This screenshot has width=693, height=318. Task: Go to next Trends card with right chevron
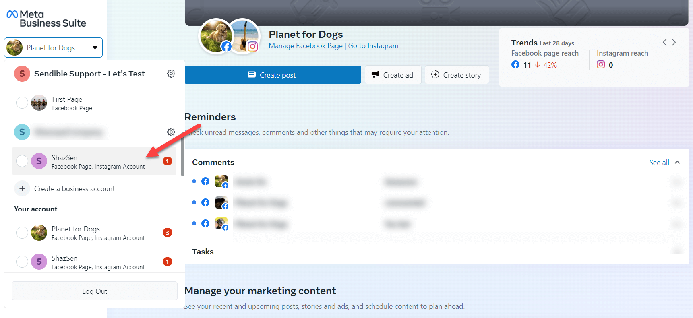[x=674, y=42]
